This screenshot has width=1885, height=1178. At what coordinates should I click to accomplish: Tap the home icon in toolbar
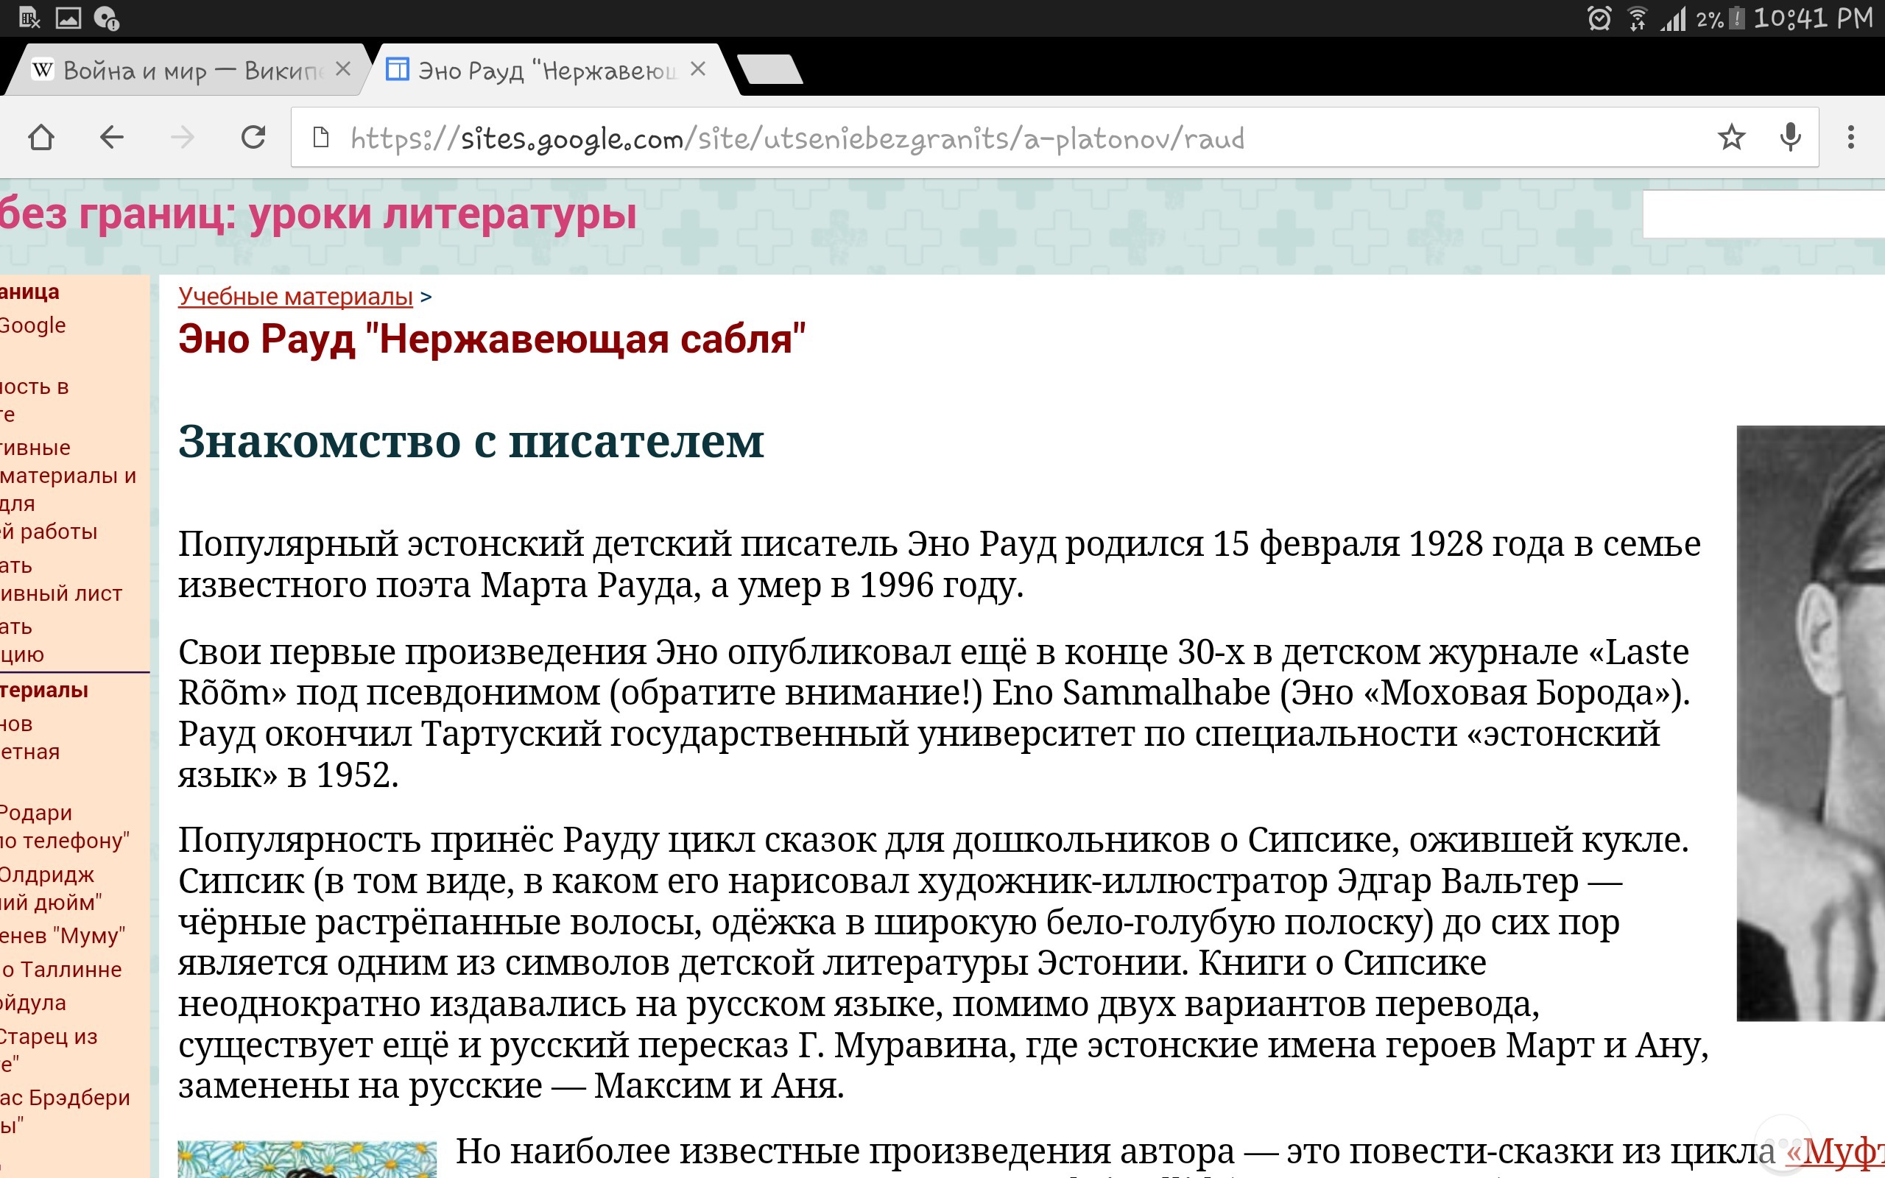(x=40, y=138)
